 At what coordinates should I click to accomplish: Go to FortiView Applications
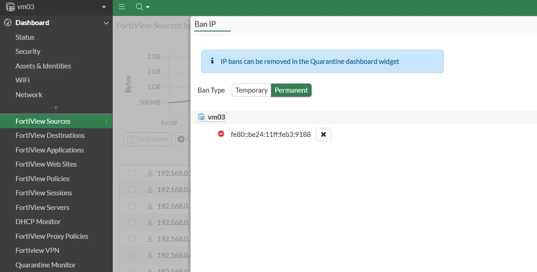tap(50, 150)
